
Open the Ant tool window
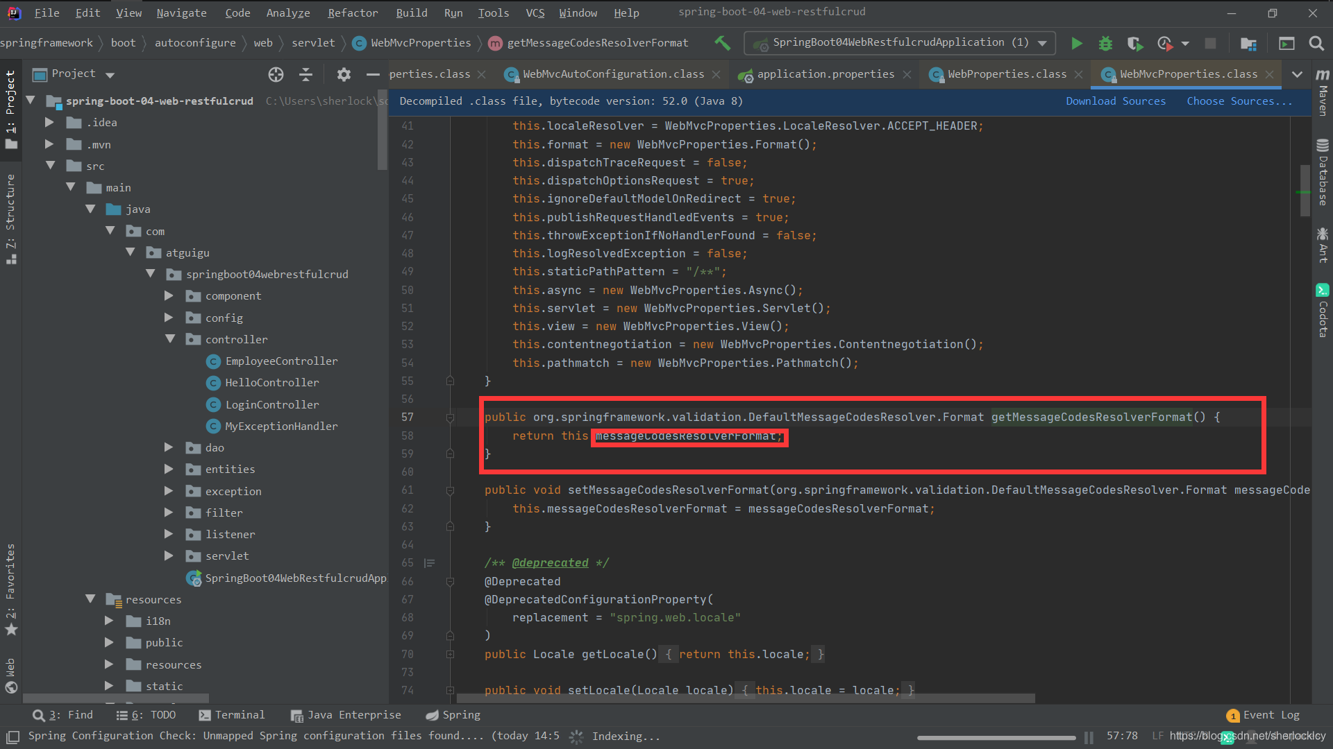pyautogui.click(x=1323, y=245)
